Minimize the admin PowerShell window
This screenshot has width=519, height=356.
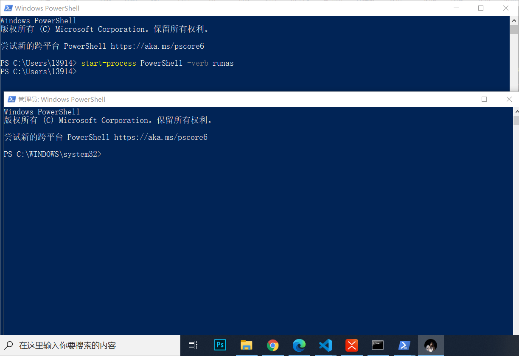click(x=460, y=99)
